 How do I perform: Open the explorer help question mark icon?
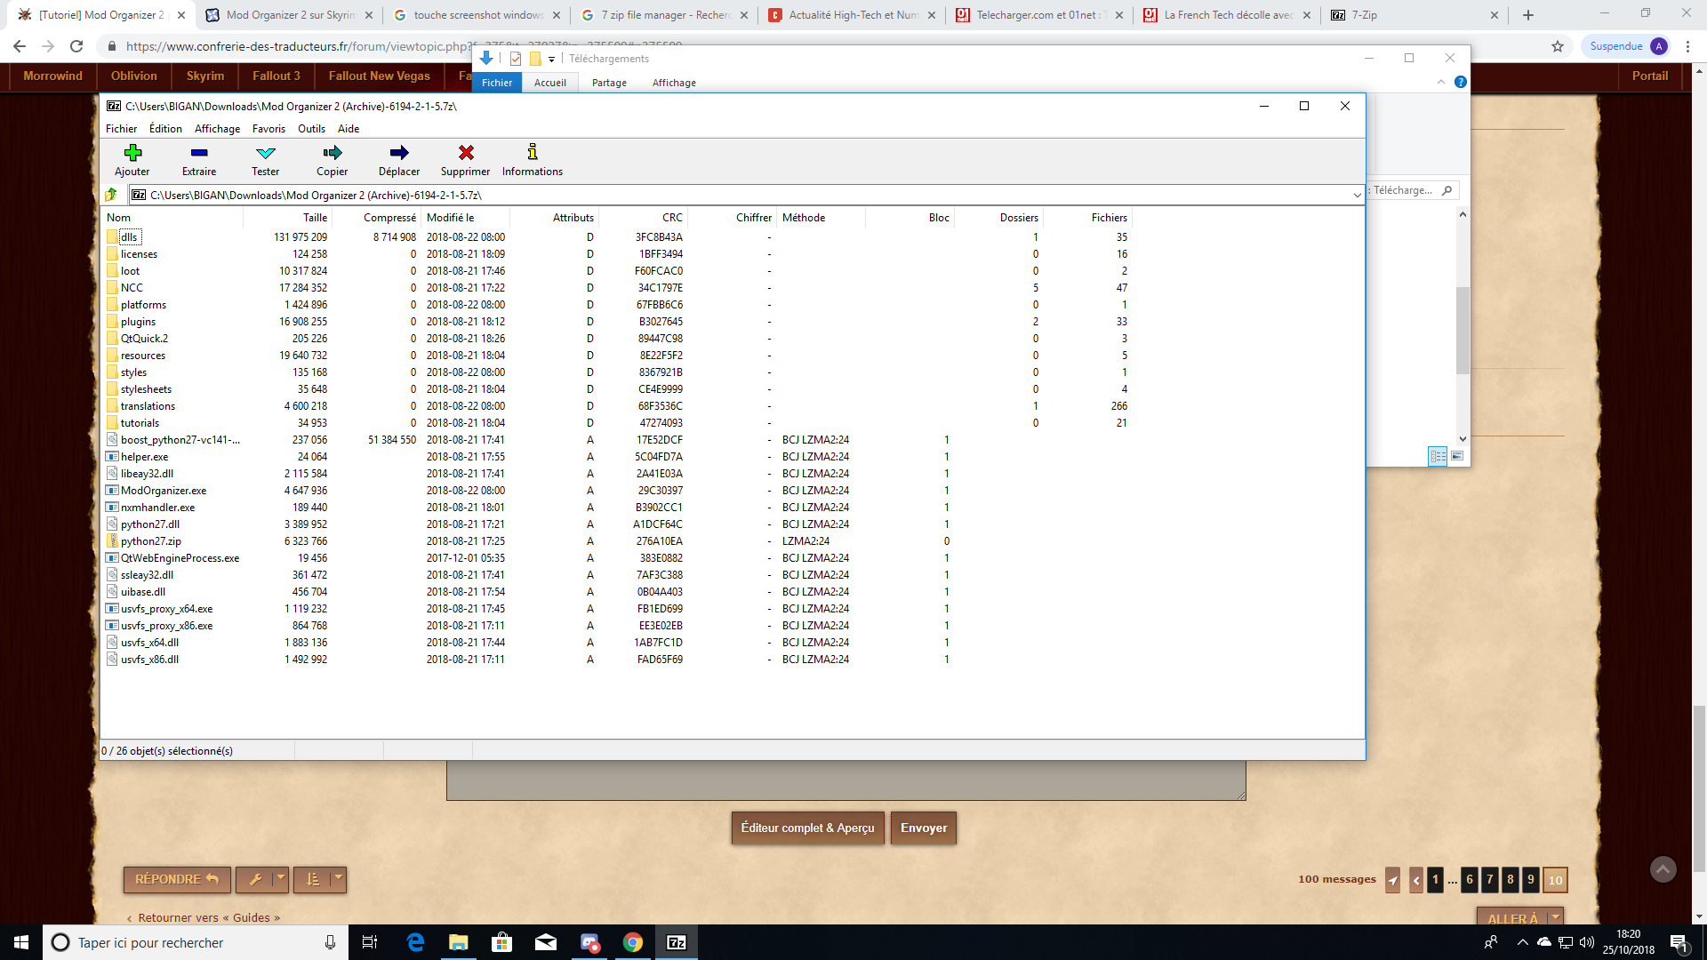[1460, 82]
